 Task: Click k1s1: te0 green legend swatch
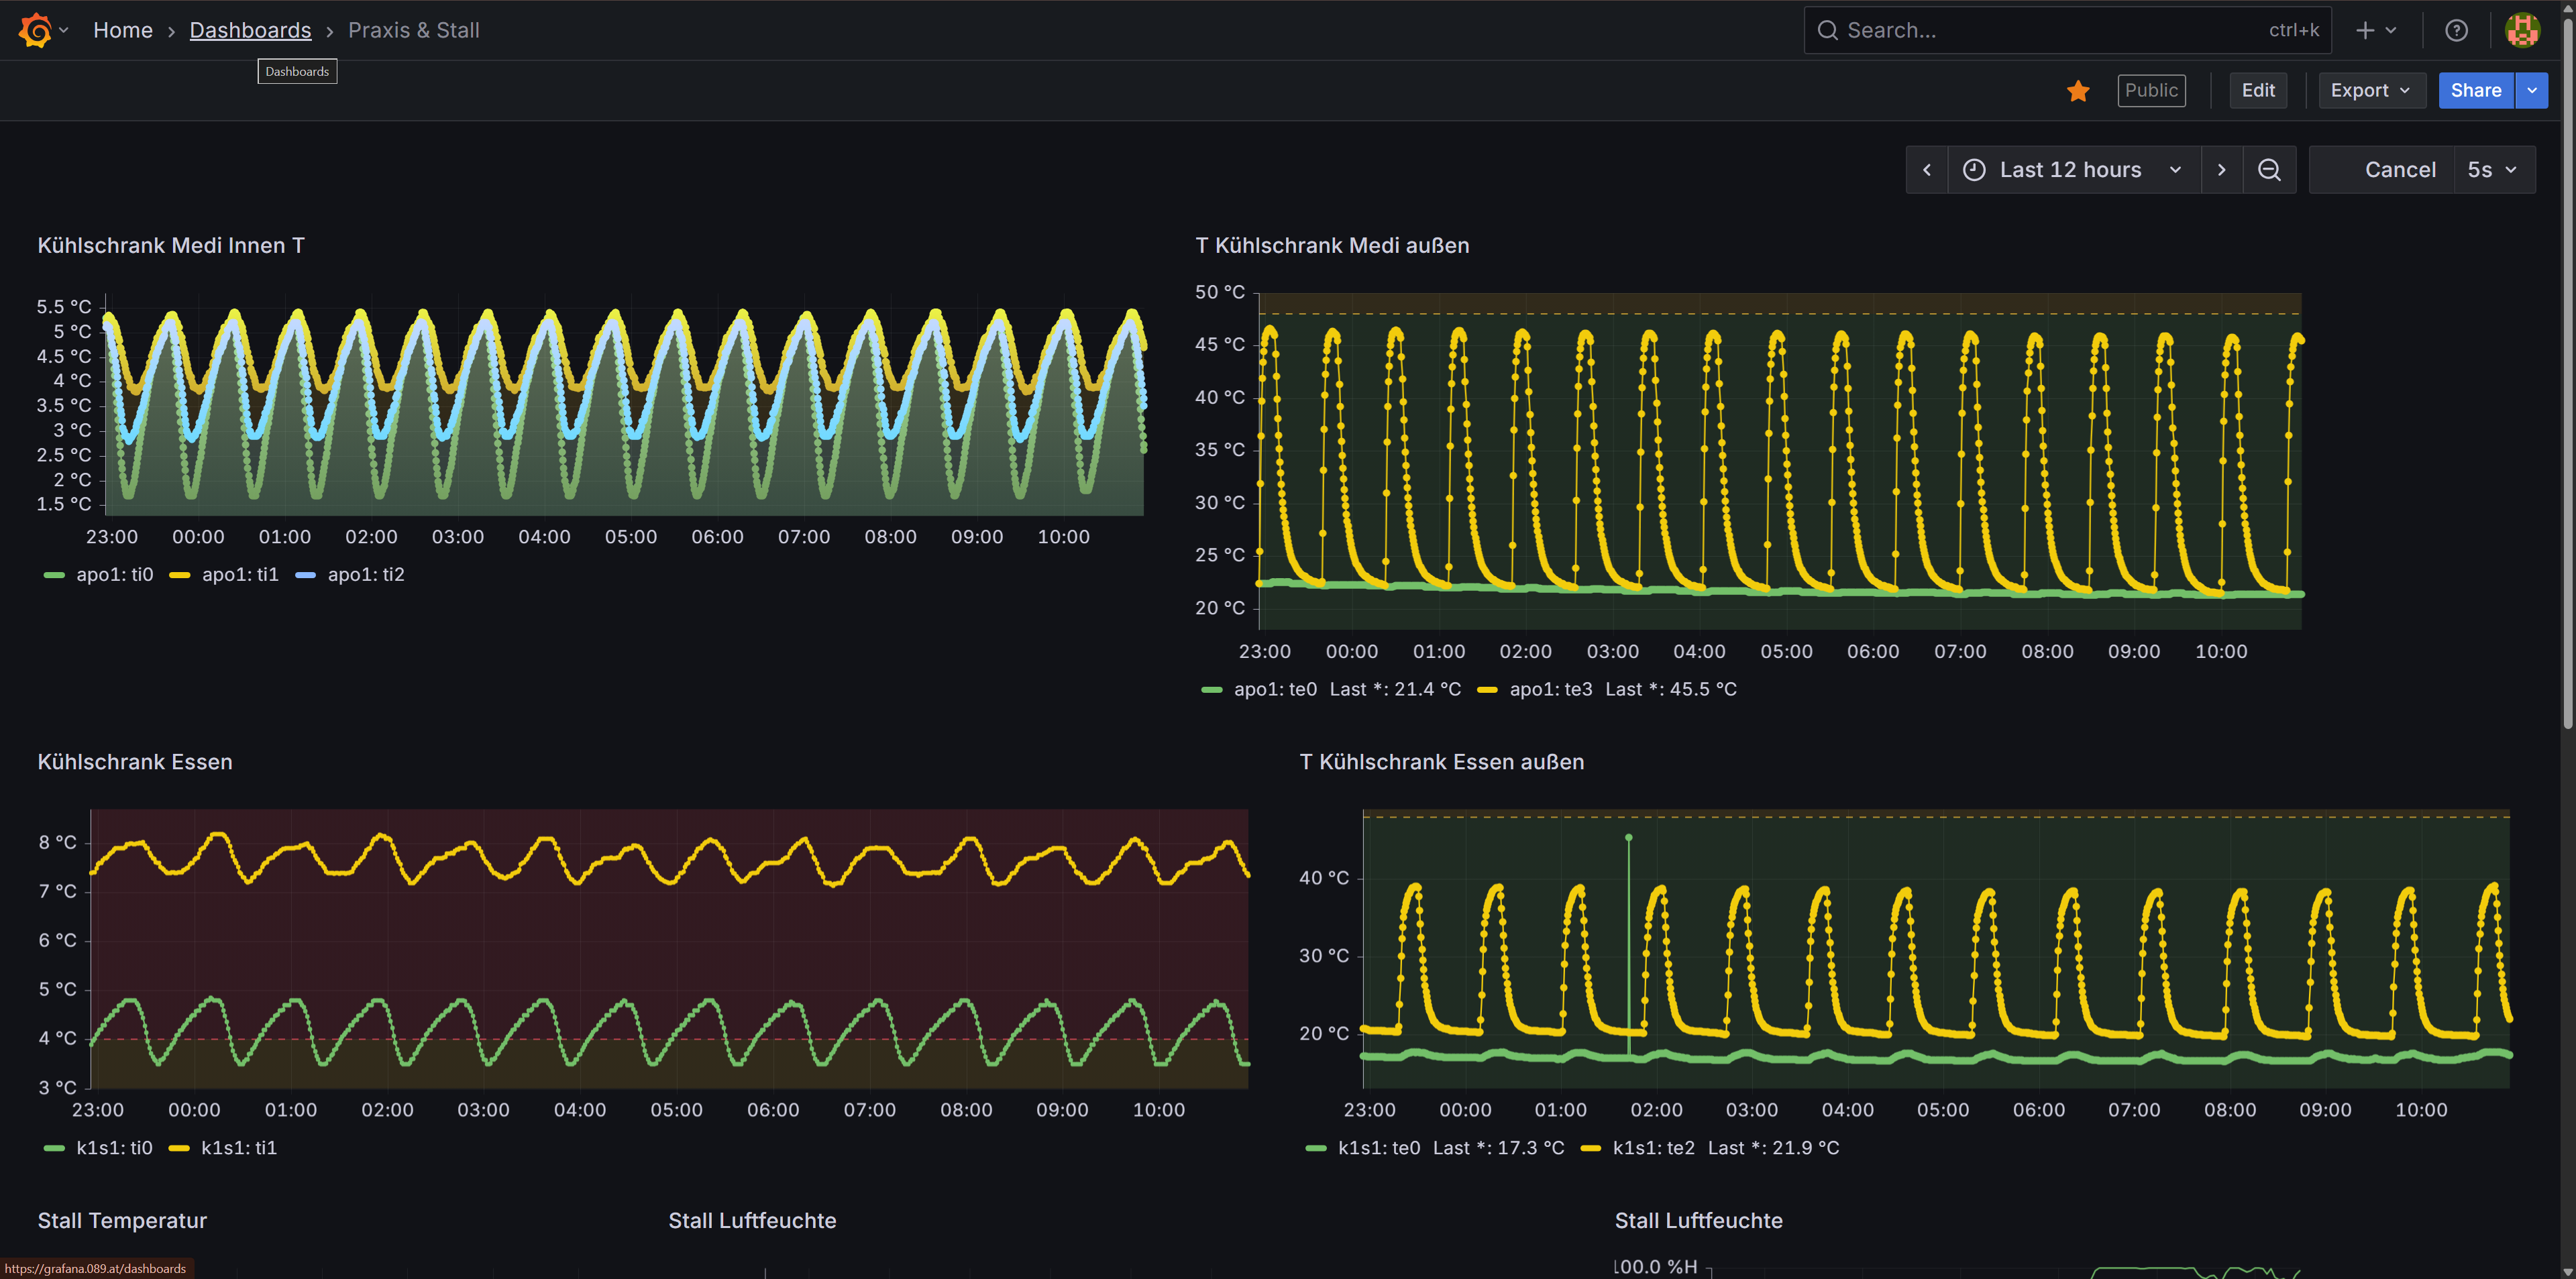(1316, 1148)
